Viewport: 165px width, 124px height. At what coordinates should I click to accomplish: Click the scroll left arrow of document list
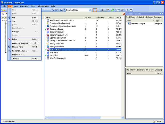coord(46,118)
